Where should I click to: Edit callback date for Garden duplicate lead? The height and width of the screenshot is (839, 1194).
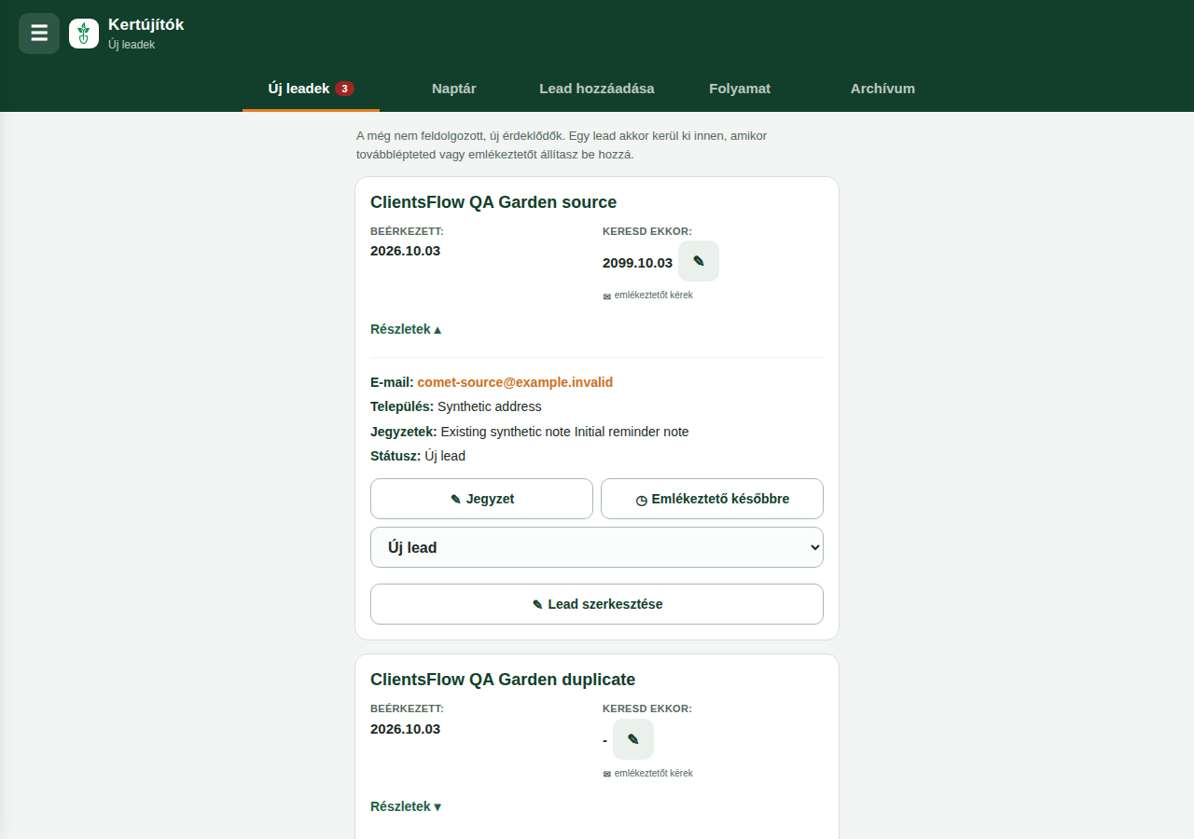[633, 739]
